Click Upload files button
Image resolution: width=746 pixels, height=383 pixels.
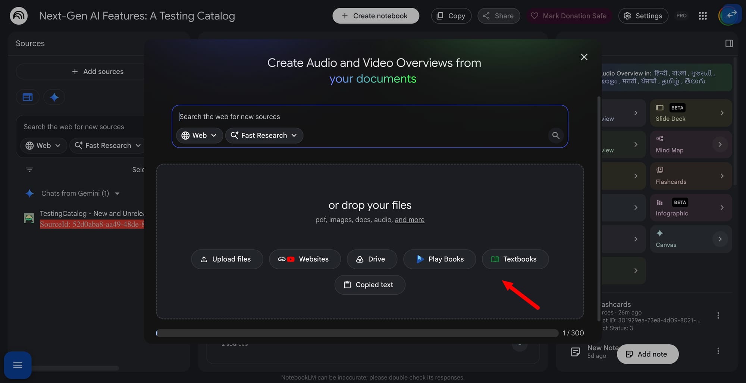[x=227, y=259]
